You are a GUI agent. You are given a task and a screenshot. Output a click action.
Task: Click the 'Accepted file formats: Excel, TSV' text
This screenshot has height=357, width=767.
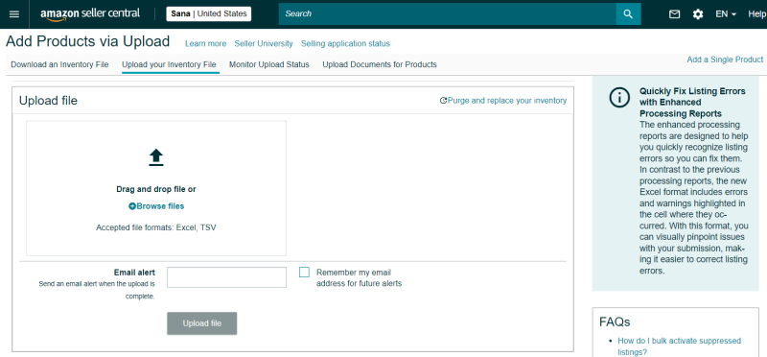point(156,227)
